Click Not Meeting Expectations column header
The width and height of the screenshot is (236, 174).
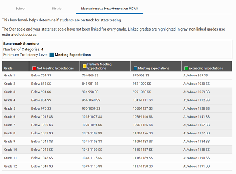(54, 66)
